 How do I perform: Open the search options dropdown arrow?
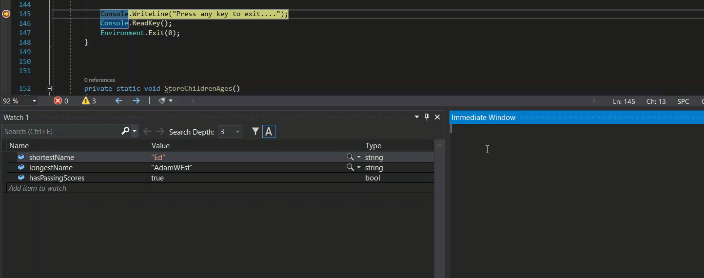[x=135, y=132]
